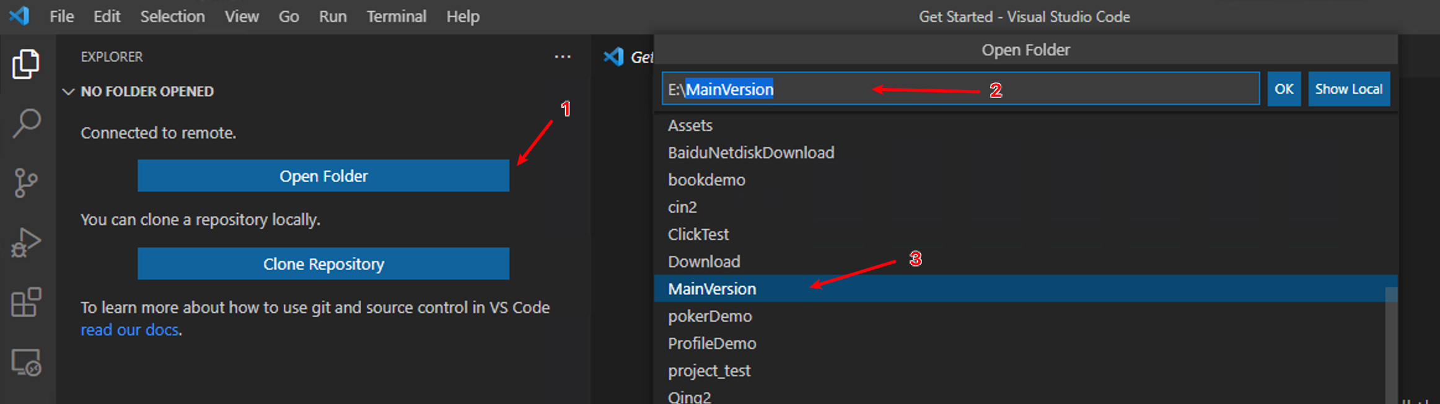1440x404 pixels.
Task: Select the Download folder
Action: [1025, 261]
